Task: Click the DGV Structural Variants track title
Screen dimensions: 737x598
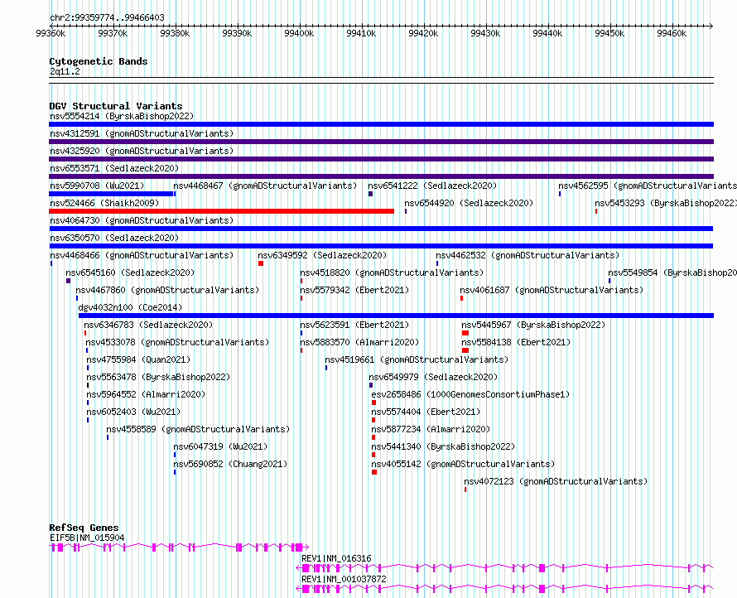Action: click(x=116, y=106)
